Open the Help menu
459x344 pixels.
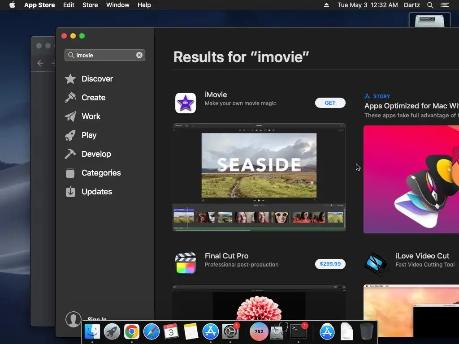(144, 5)
